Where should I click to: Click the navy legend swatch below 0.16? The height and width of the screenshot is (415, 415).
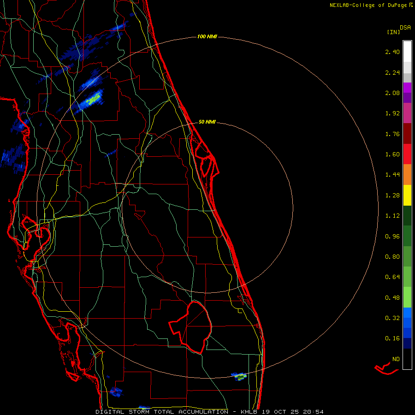tap(407, 343)
